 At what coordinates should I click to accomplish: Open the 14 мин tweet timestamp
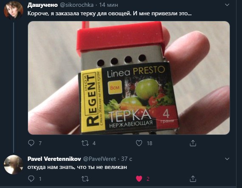pos(109,5)
